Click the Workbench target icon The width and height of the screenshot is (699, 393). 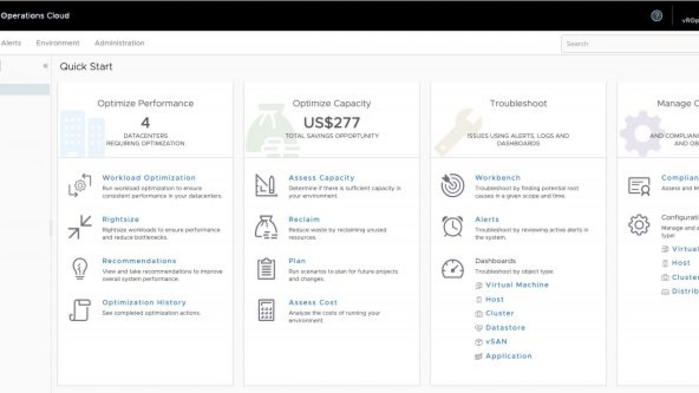[452, 185]
